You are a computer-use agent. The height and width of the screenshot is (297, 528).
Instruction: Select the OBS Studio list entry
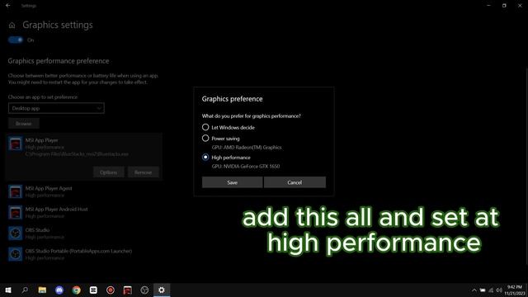tap(83, 233)
